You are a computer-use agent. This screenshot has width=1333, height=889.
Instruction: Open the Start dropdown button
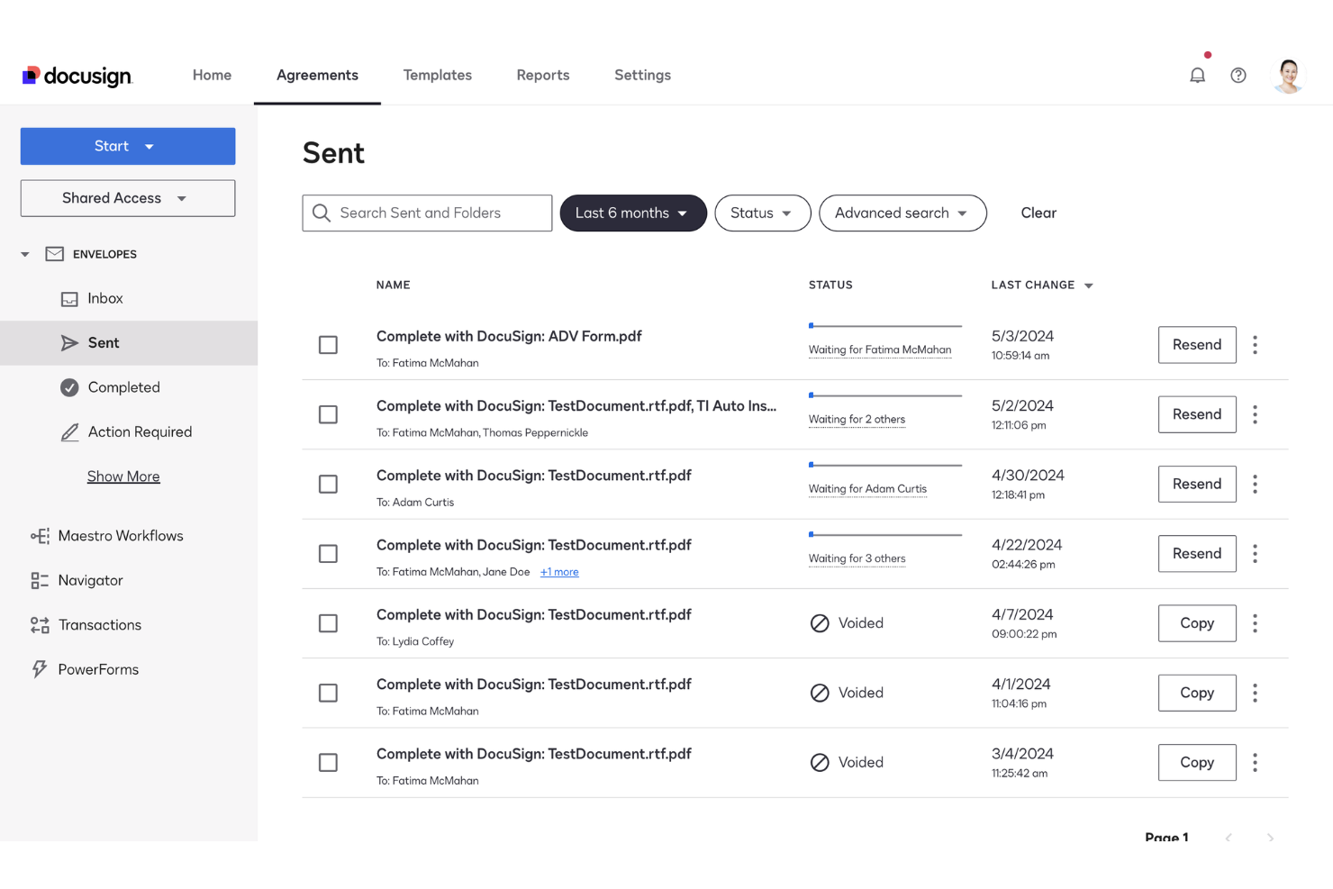pos(128,146)
